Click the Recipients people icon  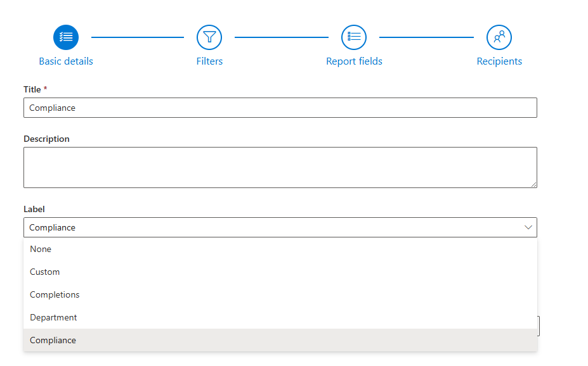point(499,37)
